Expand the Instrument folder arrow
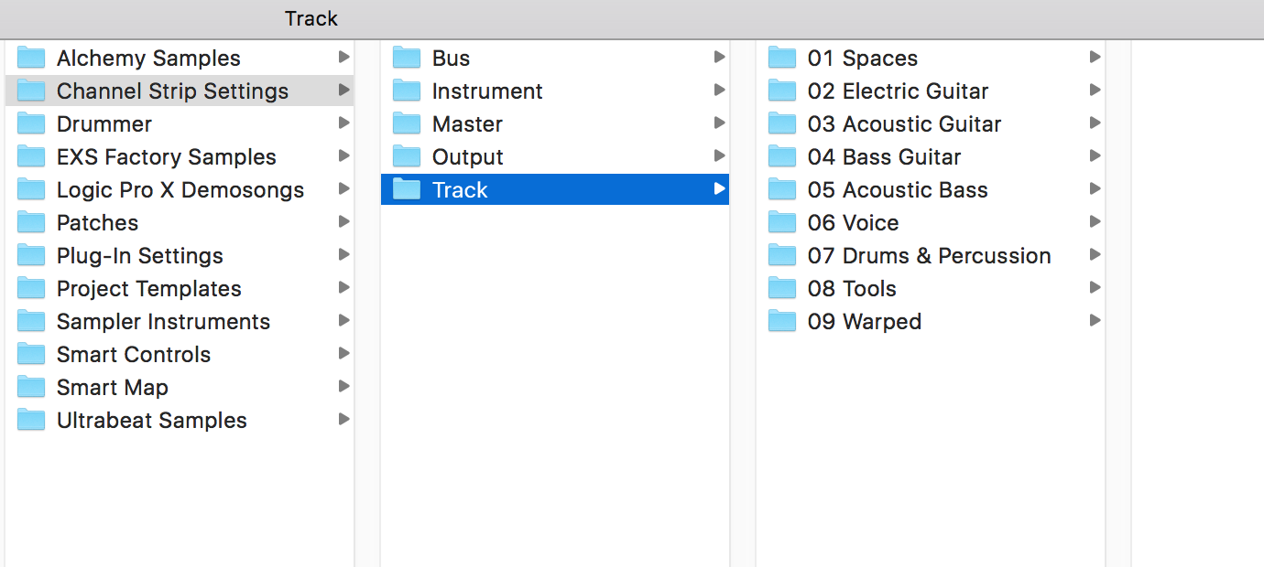 click(x=720, y=91)
